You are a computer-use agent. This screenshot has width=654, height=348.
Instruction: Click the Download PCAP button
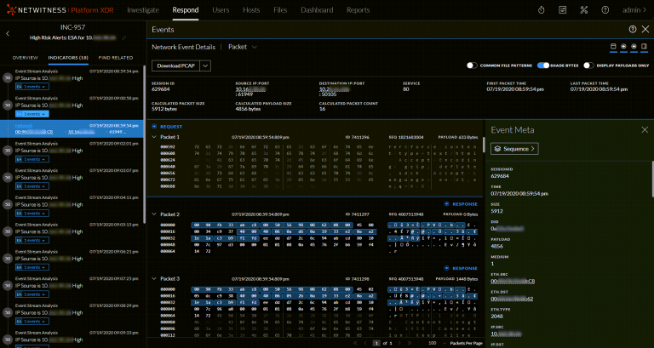click(175, 66)
